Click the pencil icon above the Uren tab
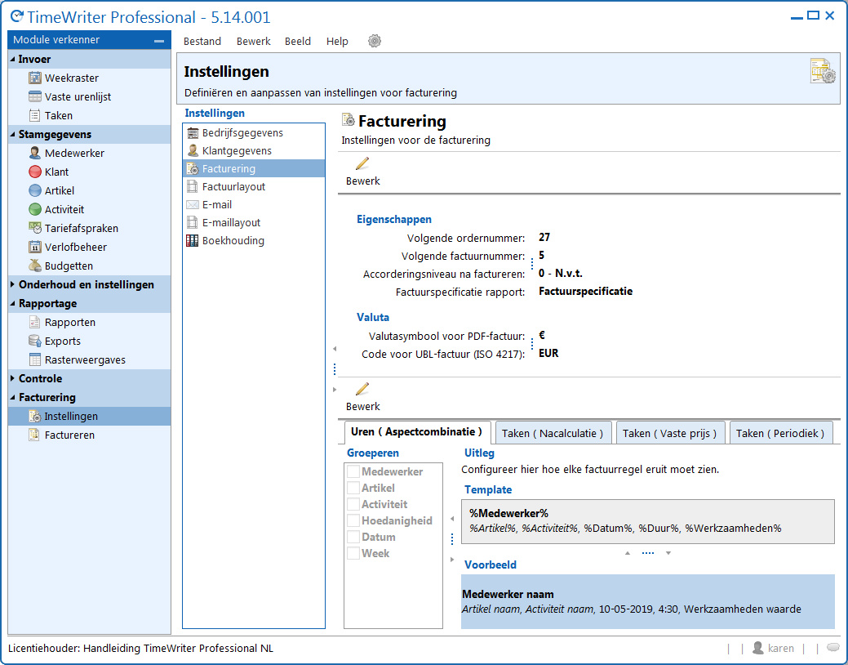Viewport: 848px width, 665px height. [362, 388]
